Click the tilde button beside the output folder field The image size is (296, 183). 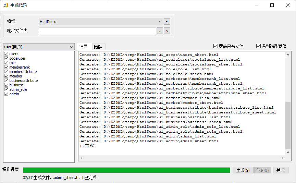[x=167, y=31]
